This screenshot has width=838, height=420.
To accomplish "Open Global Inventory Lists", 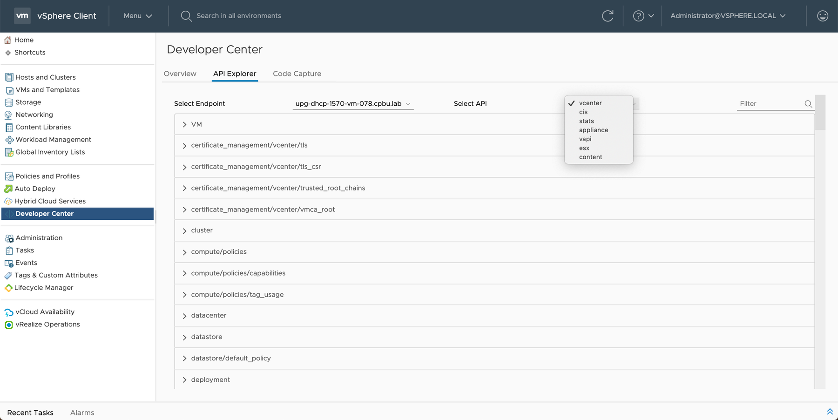I will click(50, 152).
